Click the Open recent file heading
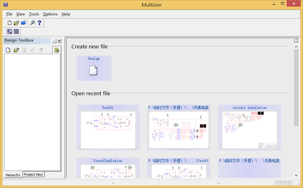This screenshot has width=303, height=188. [91, 93]
